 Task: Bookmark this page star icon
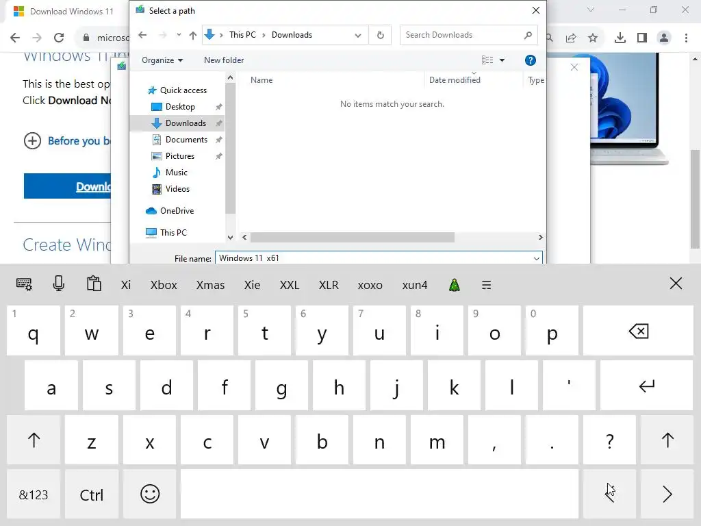coord(593,38)
